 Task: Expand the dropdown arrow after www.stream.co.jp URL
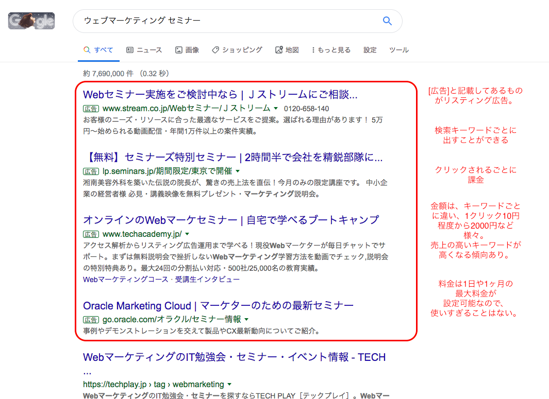coord(276,109)
